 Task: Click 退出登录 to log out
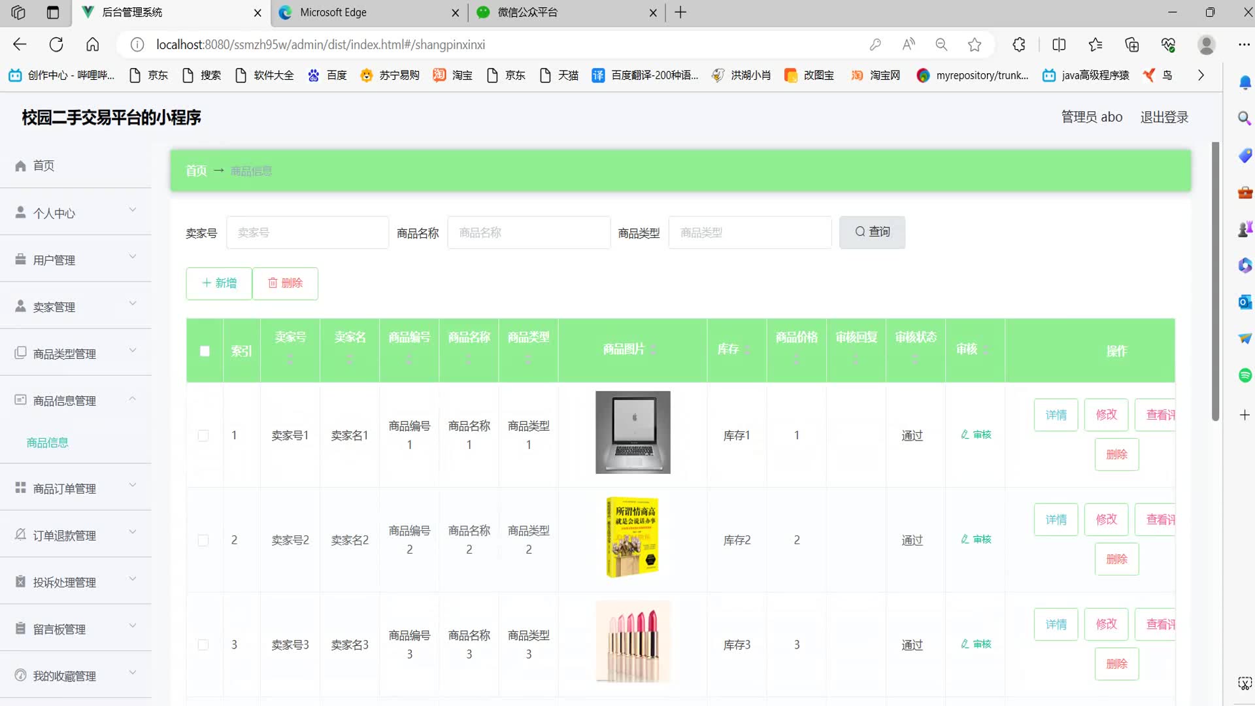coord(1164,117)
